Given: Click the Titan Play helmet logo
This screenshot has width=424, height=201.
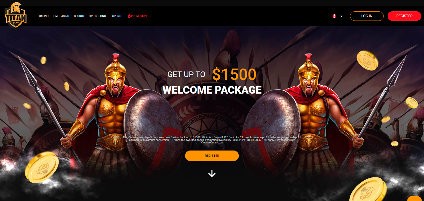Looking at the screenshot, I should pyautogui.click(x=16, y=15).
